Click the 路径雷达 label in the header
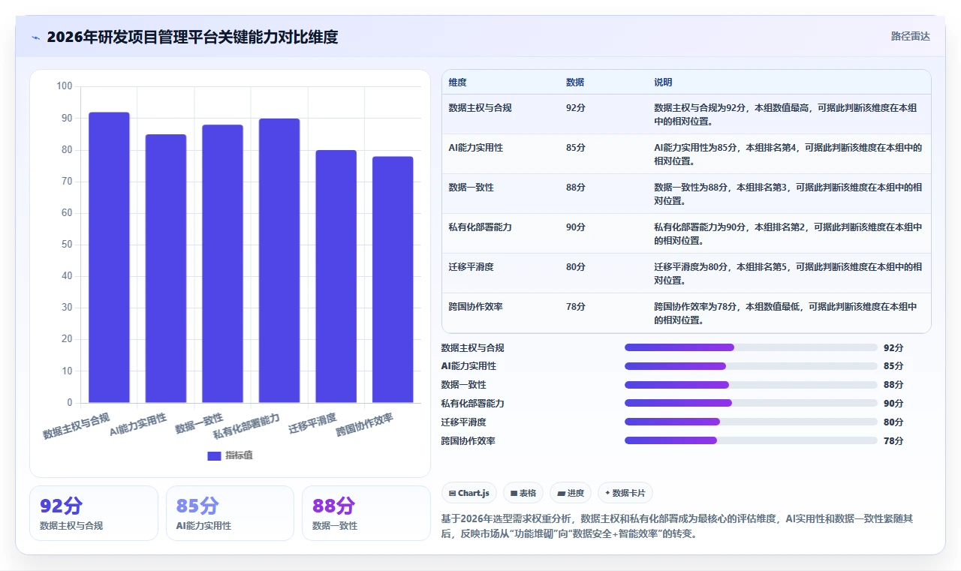Screen dimensions: 961x571 point(910,36)
